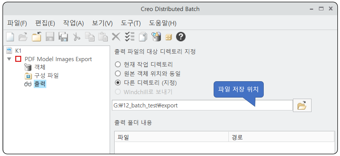Viewport: 340px width, 156px height.
Task: Select PDF Model Images Export tree label
Action: pos(58,59)
